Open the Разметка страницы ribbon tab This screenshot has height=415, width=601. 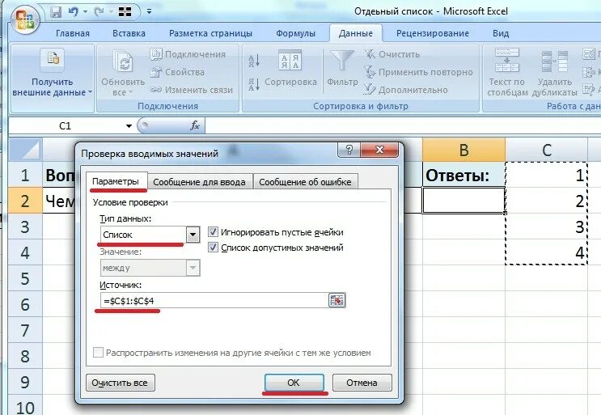click(x=210, y=33)
